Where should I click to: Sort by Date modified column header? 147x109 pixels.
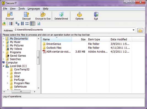[121, 39]
